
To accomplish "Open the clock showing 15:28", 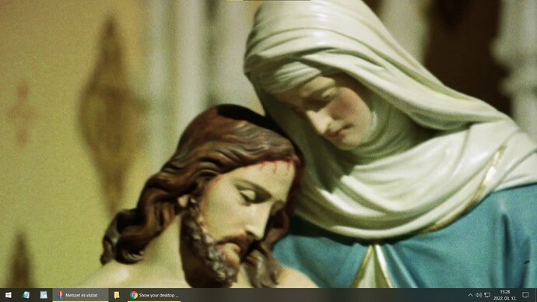I will tap(505, 295).
